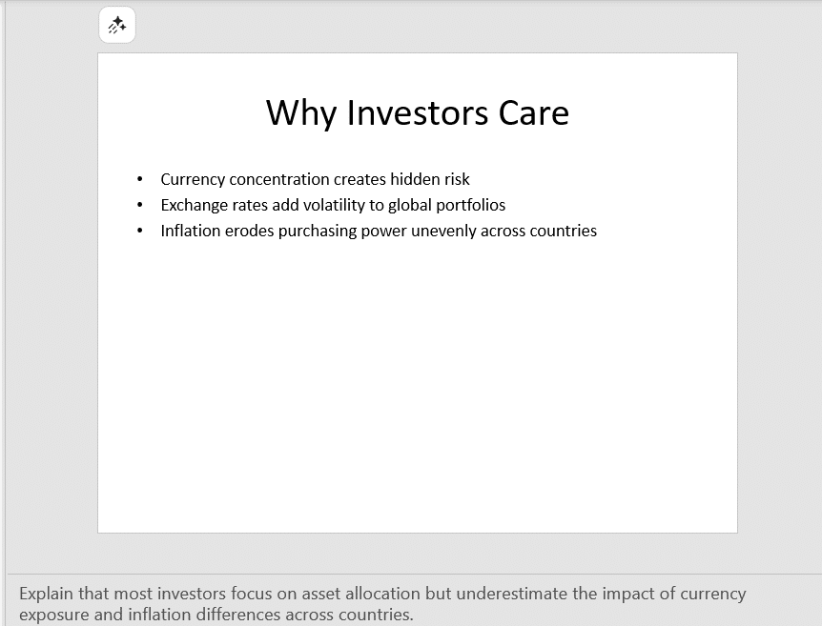
Task: Click the Designer sparkle icon above the slide
Action: point(117,26)
